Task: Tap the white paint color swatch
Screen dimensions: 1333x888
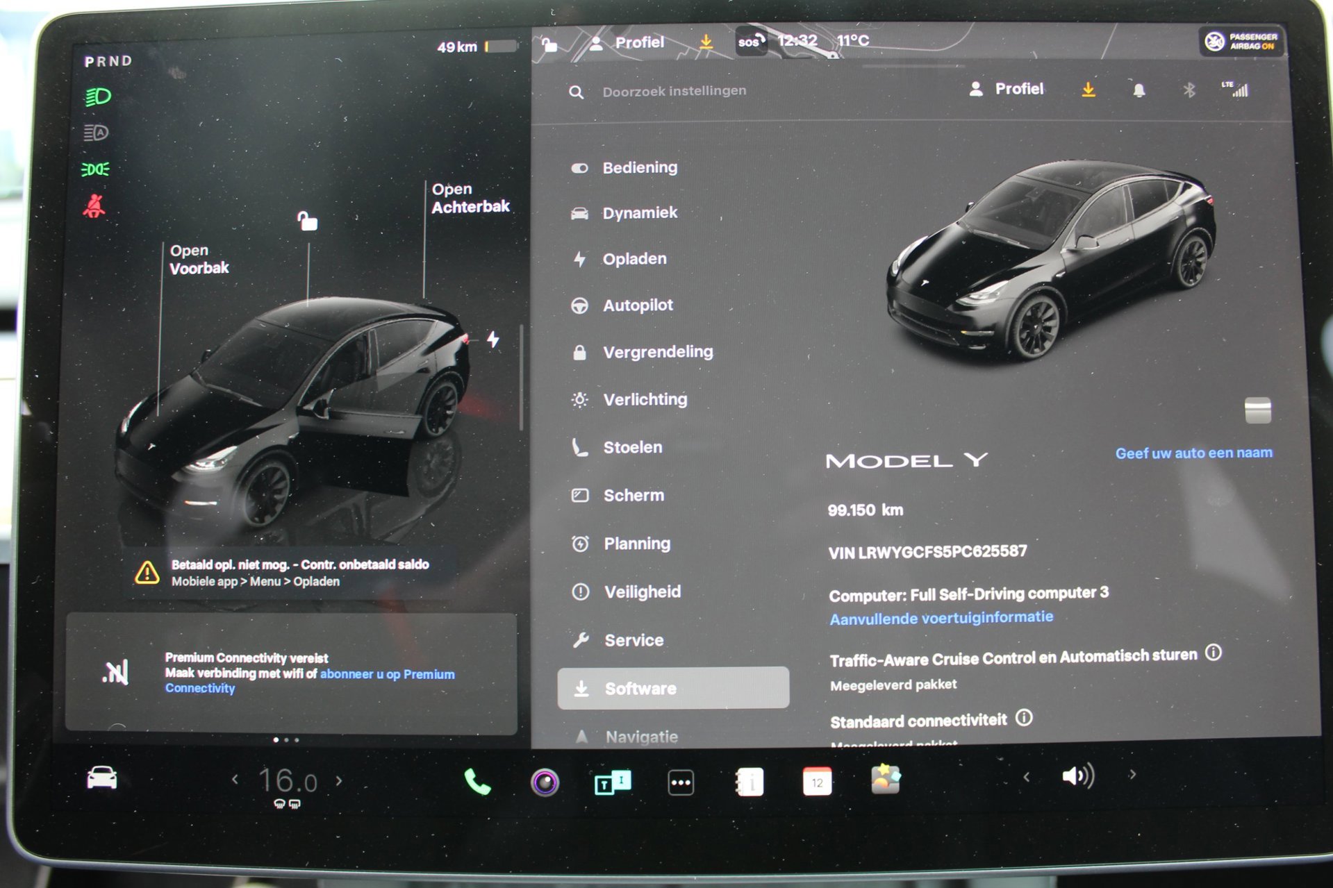Action: 1258,410
